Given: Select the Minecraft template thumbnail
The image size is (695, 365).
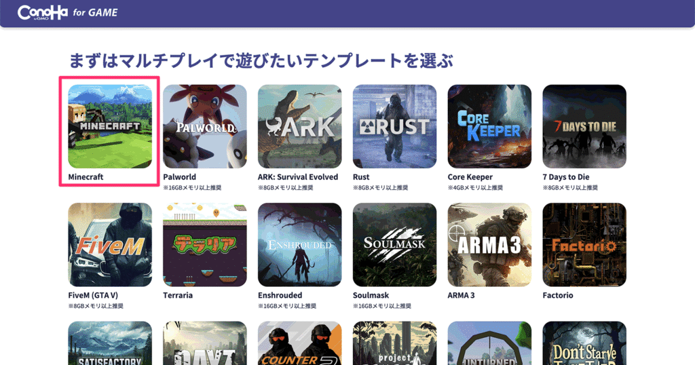Looking at the screenshot, I should click(x=110, y=126).
